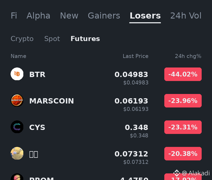Click the CYS coin logo icon
Image resolution: width=212 pixels, height=180 pixels.
click(x=17, y=127)
